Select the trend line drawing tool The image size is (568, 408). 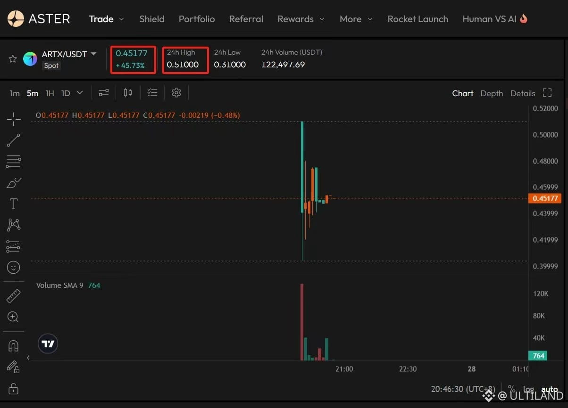[x=14, y=140]
